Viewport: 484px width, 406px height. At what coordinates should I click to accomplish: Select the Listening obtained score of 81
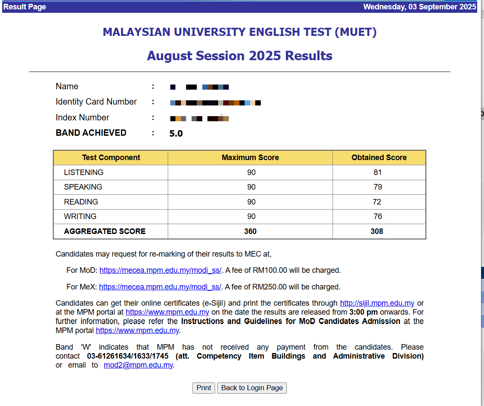click(x=377, y=172)
